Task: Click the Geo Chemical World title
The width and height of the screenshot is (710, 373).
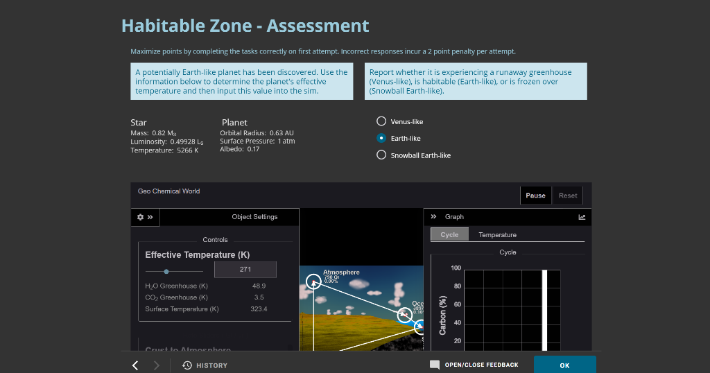Action: 169,191
